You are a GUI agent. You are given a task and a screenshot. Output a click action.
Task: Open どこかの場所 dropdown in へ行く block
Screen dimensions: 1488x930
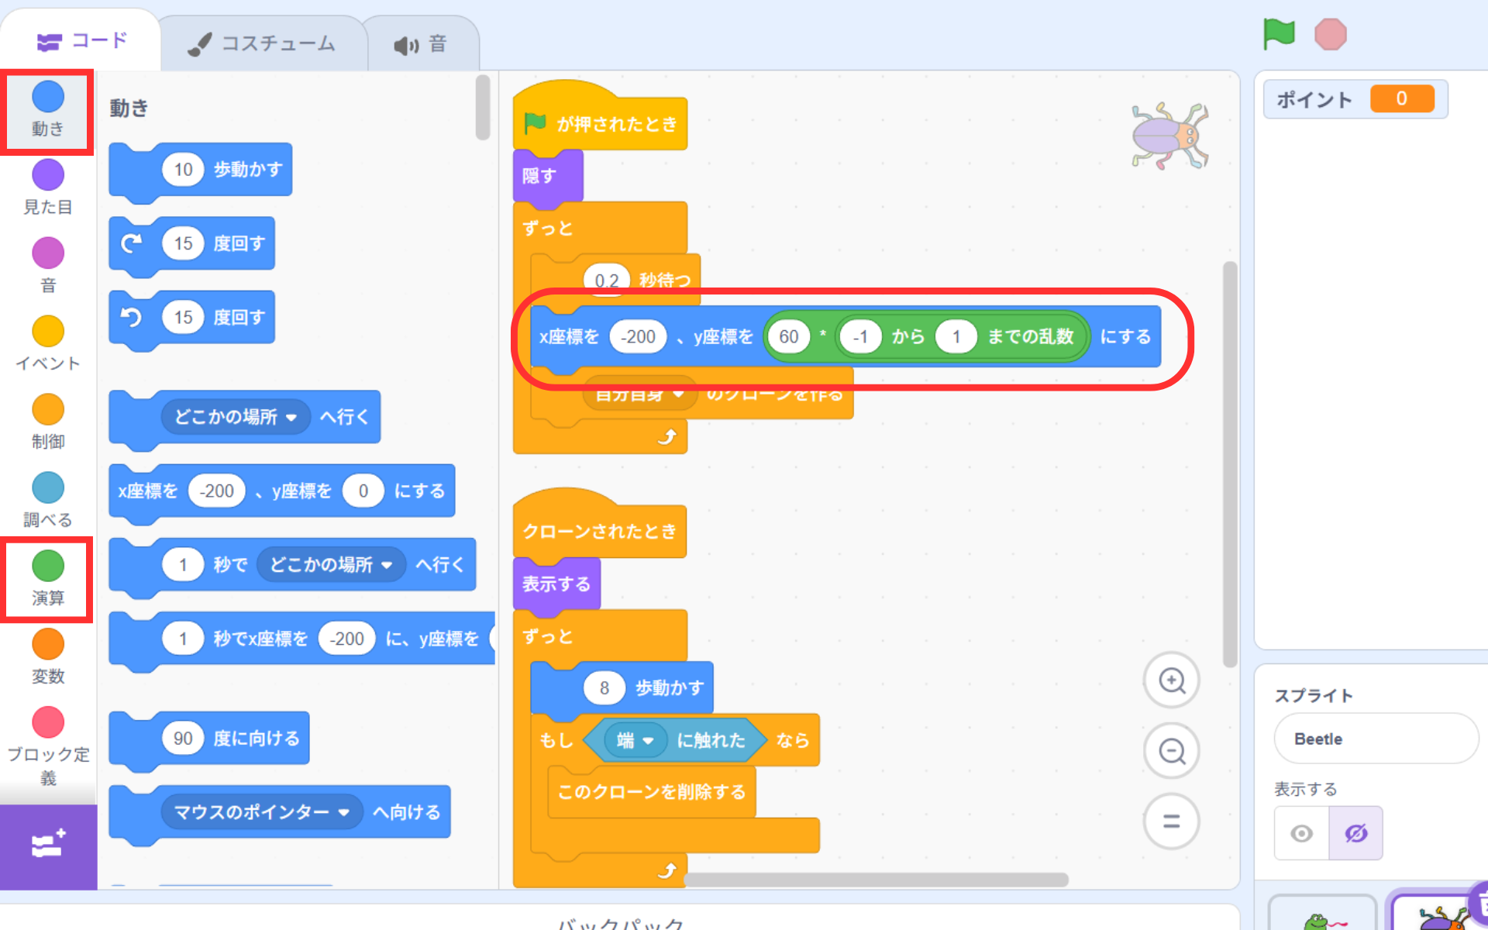(236, 417)
